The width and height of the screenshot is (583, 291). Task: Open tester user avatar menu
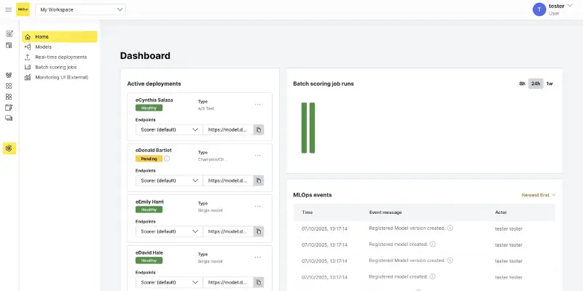539,9
